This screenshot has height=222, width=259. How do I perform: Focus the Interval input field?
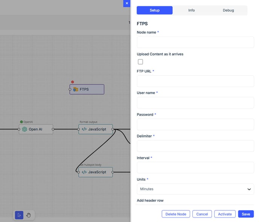click(195, 168)
